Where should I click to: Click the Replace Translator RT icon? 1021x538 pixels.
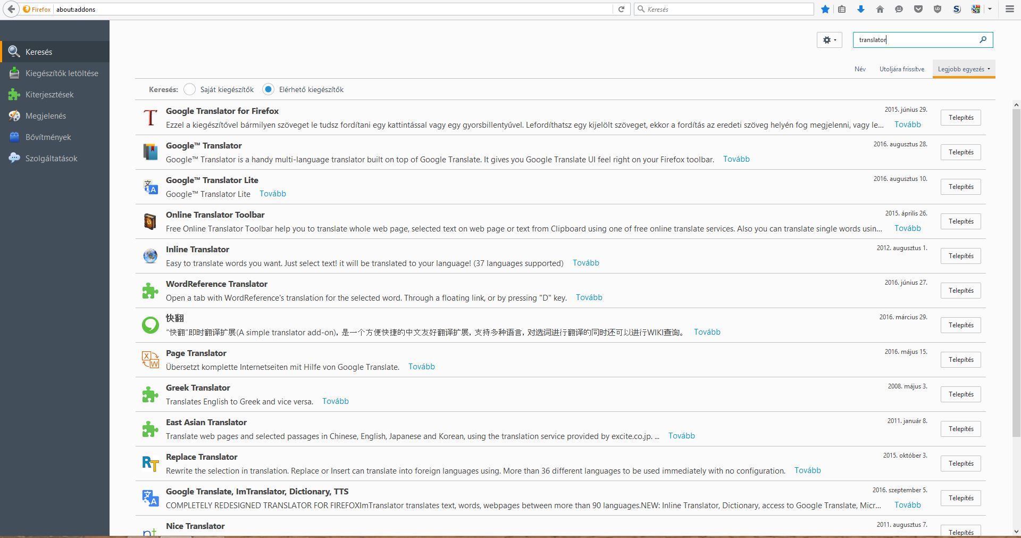150,463
